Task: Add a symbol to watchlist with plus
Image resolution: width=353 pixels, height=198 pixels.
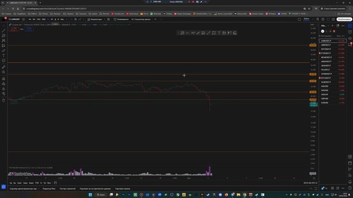Action: pyautogui.click(x=333, y=26)
